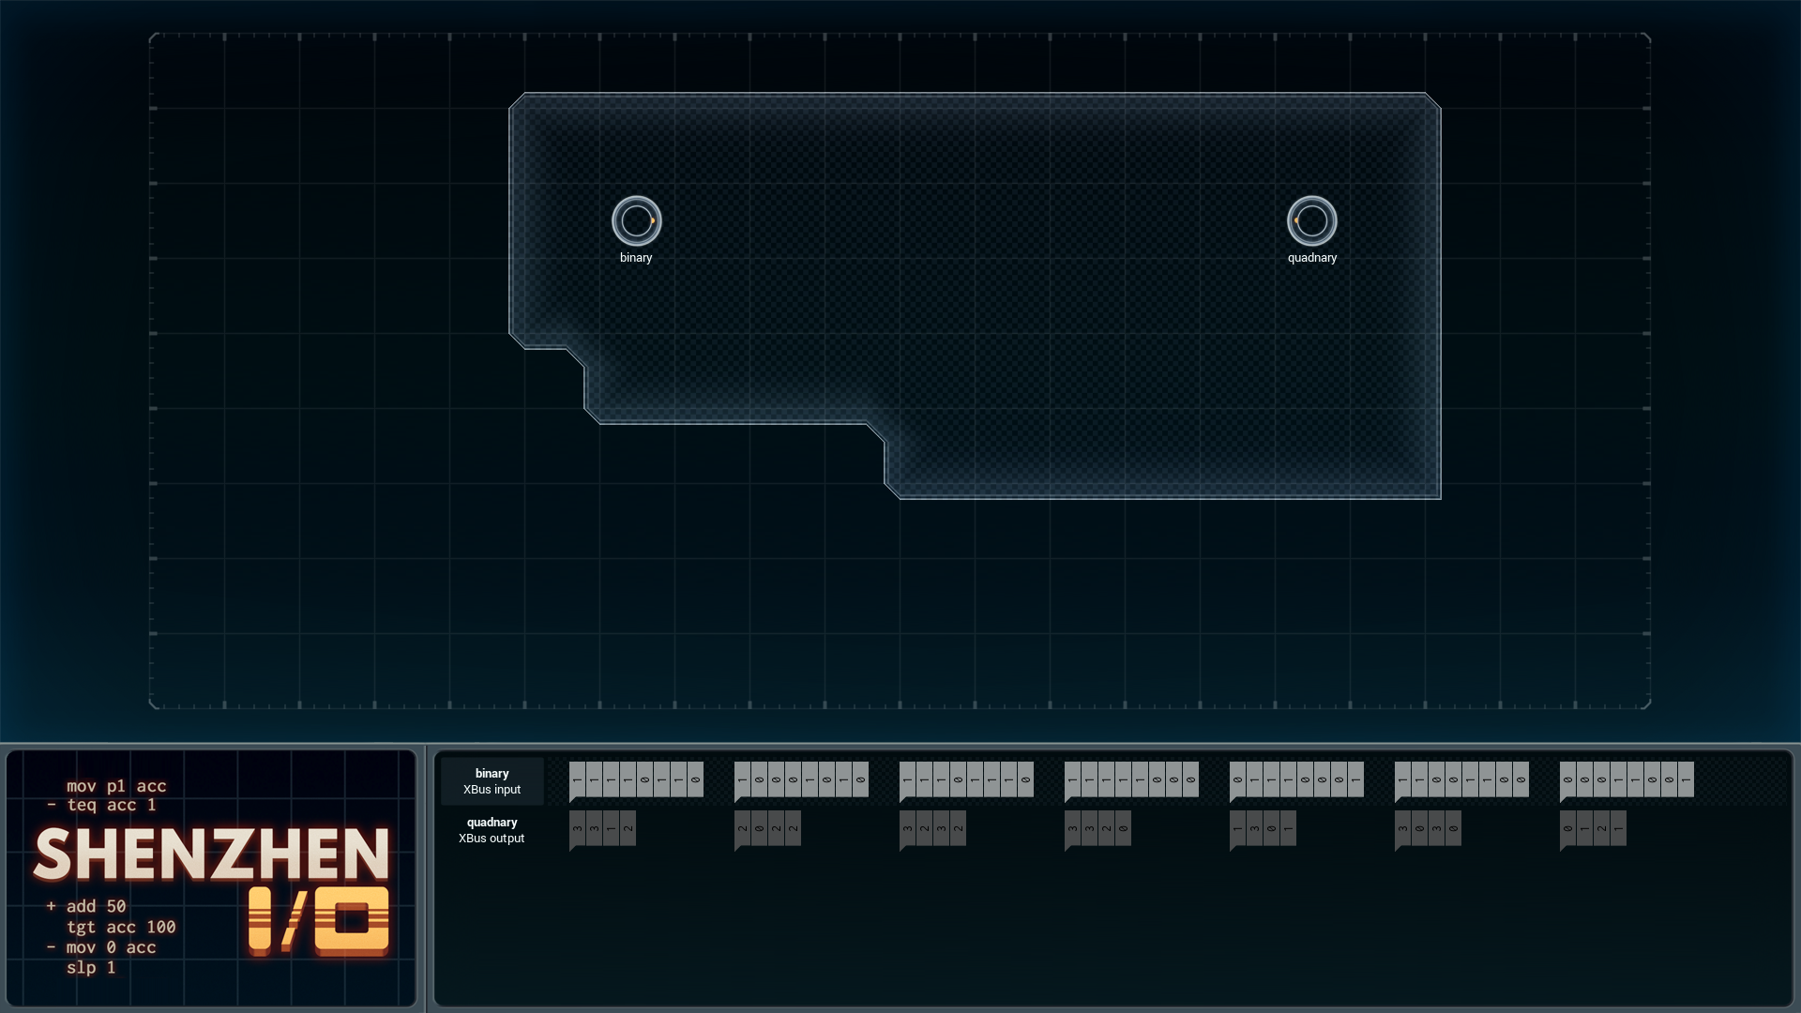Click binary input packet 11101110
This screenshot has height=1013, width=1801.
click(966, 780)
